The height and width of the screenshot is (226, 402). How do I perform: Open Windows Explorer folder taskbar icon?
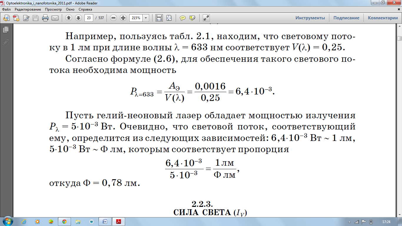click(78, 222)
